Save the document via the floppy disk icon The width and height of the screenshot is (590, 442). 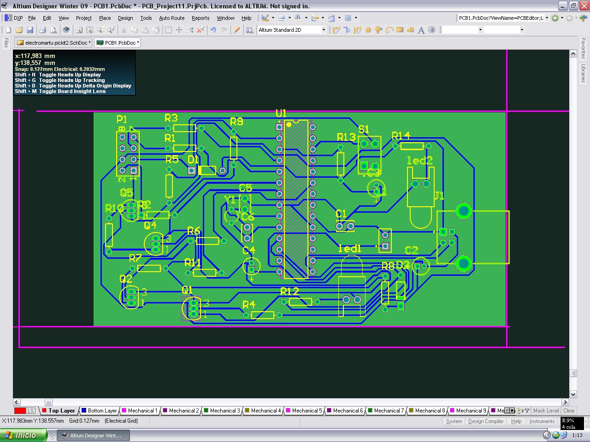point(30,30)
